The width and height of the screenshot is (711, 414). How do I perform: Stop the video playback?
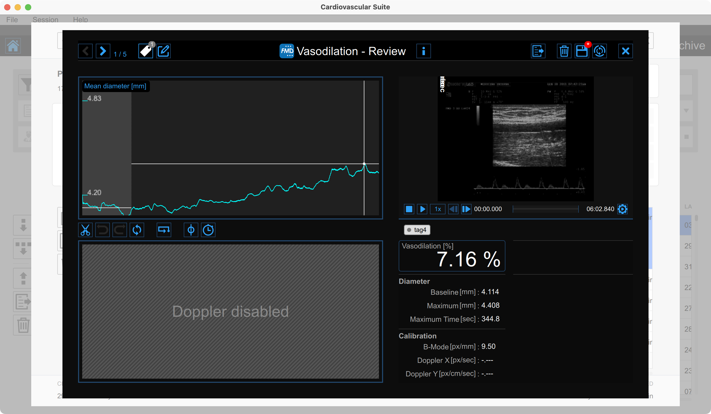coord(409,209)
